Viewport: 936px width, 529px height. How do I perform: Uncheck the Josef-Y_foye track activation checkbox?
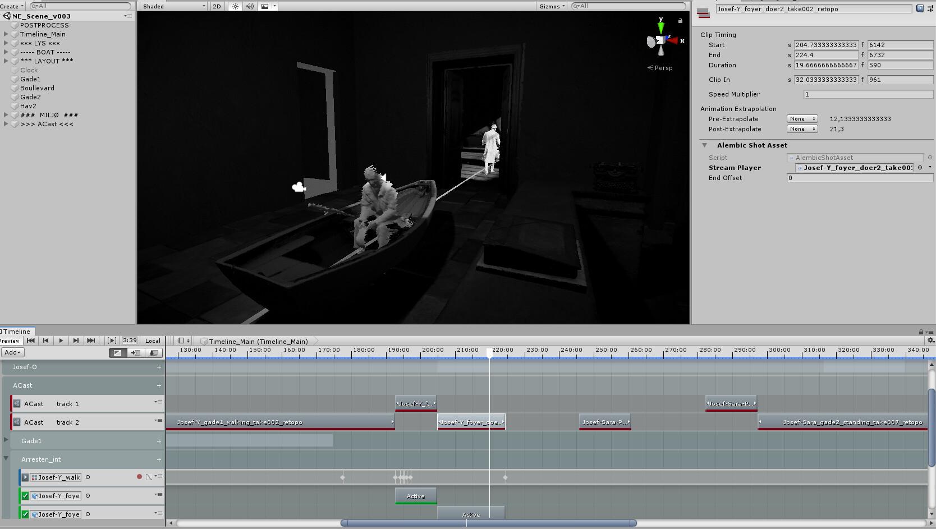click(25, 495)
